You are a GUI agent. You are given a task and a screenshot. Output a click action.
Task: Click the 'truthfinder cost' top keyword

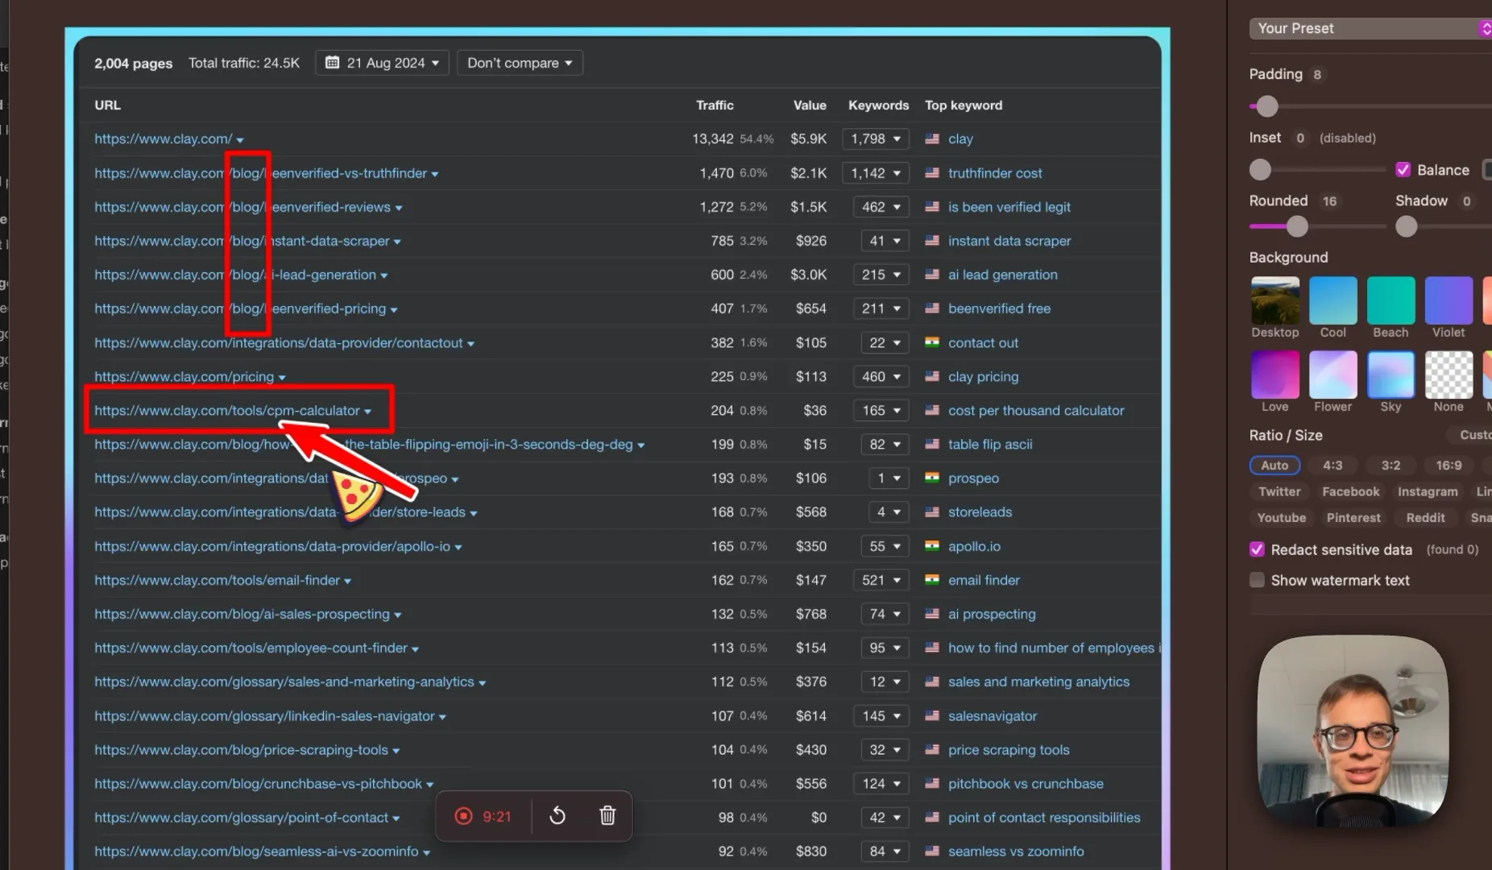coord(995,173)
